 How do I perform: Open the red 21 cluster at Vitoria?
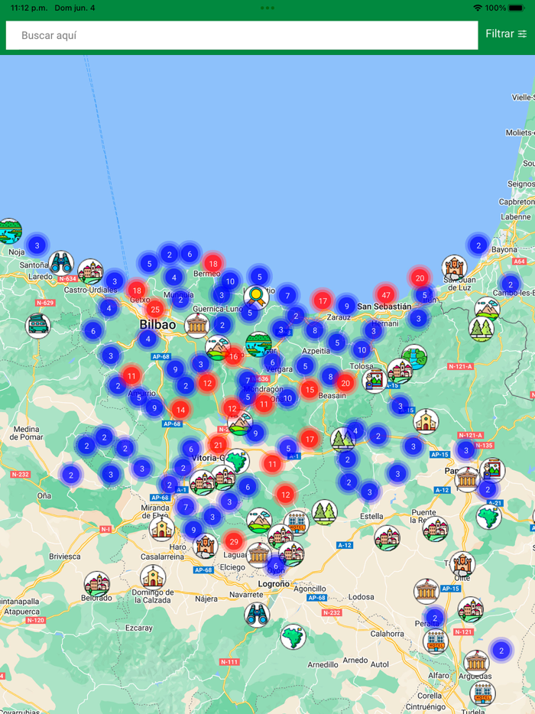coord(218,445)
